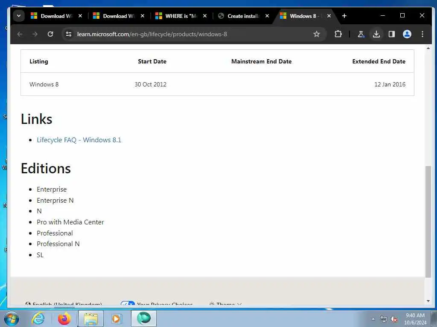Open the WHERE is "M tab
This screenshot has width=437, height=327.
point(181,16)
